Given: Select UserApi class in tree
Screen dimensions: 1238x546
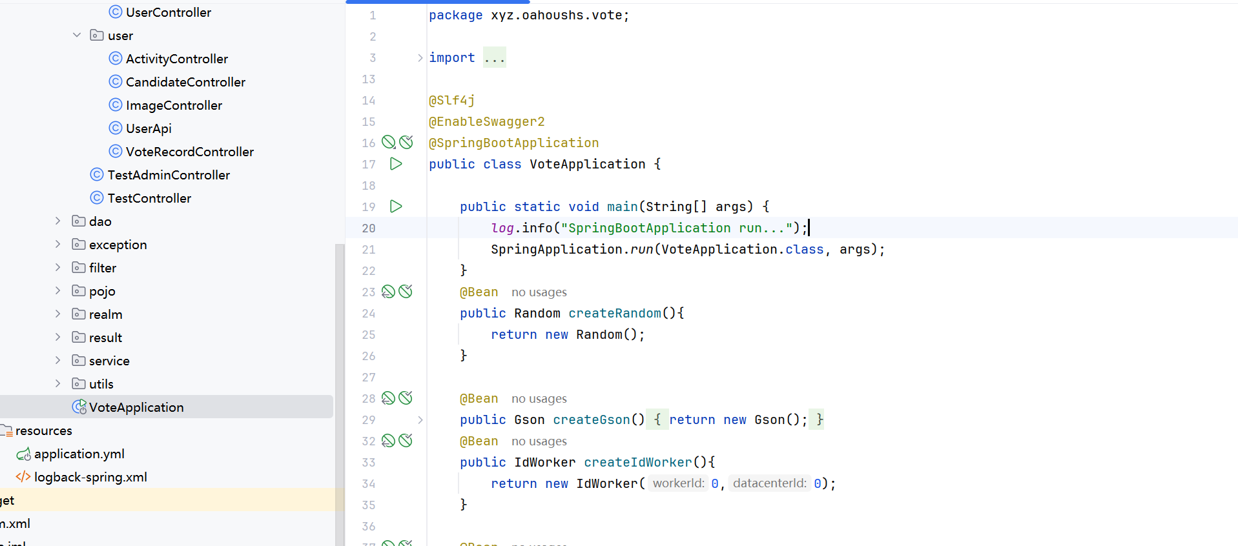Looking at the screenshot, I should tap(149, 128).
